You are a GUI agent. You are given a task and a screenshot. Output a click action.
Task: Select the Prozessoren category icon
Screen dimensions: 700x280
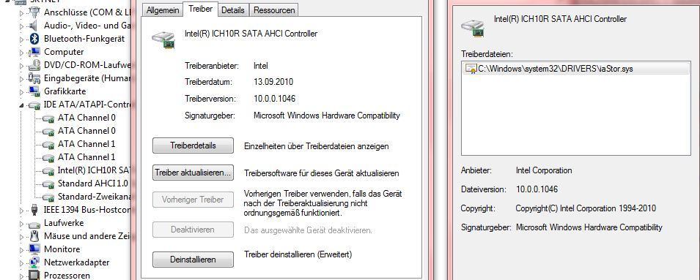pyautogui.click(x=34, y=275)
